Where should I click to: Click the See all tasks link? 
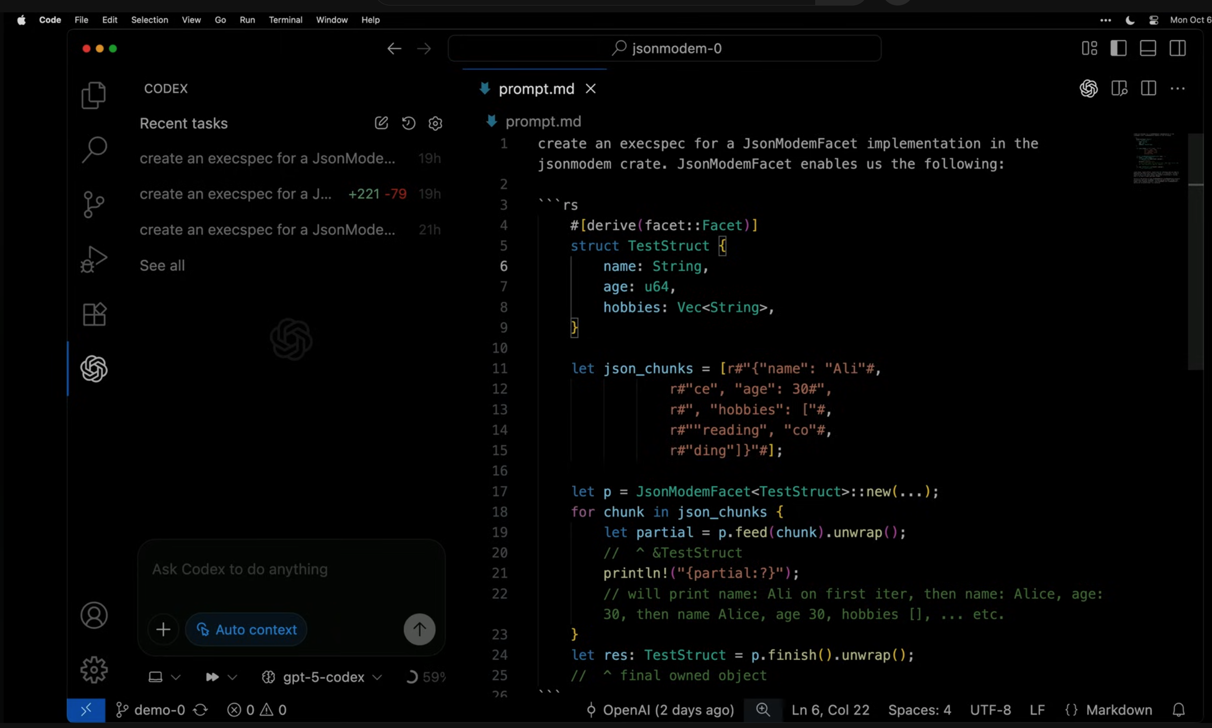click(x=162, y=266)
